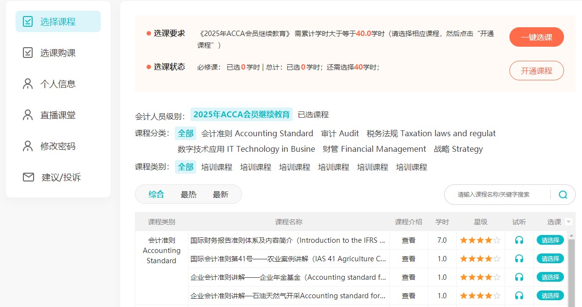
Task: Play audio preview for 企业年金基金 course
Action: coord(519,277)
